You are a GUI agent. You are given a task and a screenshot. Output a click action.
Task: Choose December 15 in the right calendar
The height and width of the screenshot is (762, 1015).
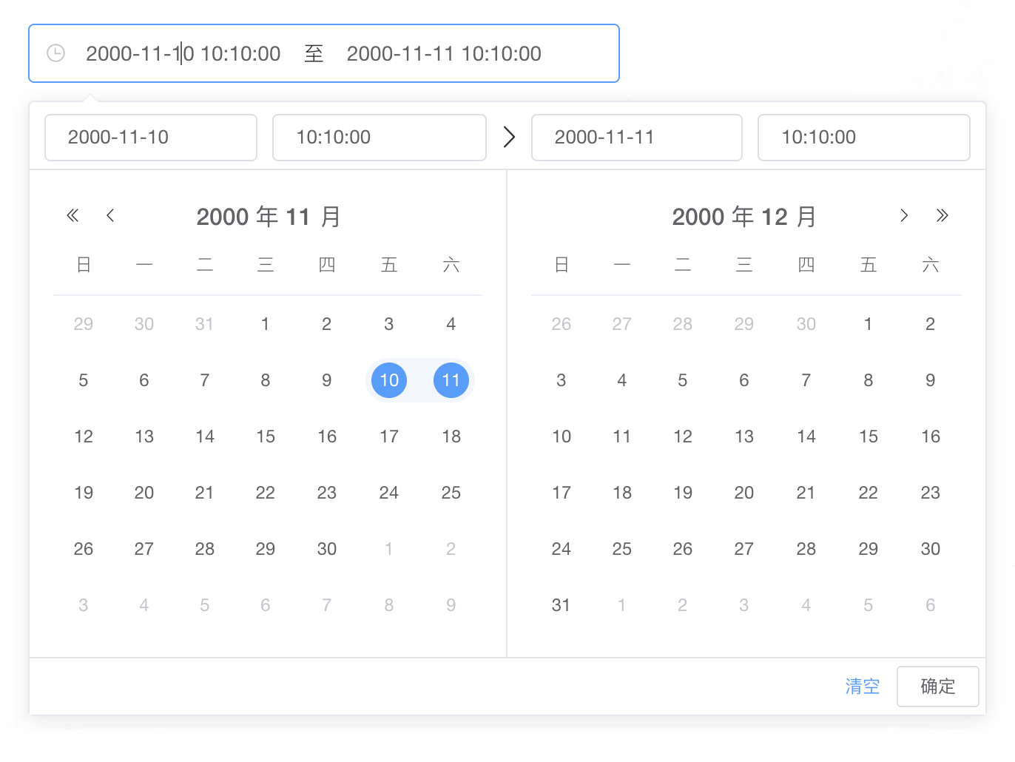tap(869, 436)
